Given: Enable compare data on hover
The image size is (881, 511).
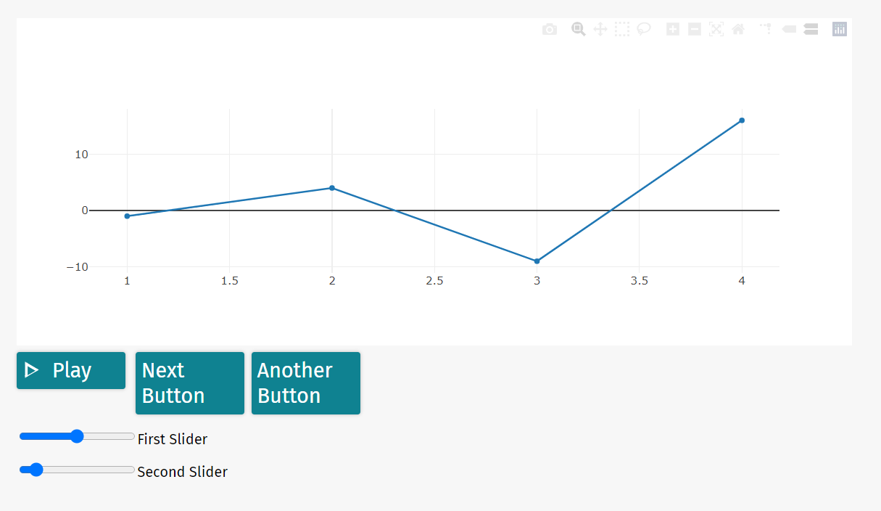Looking at the screenshot, I should [811, 29].
